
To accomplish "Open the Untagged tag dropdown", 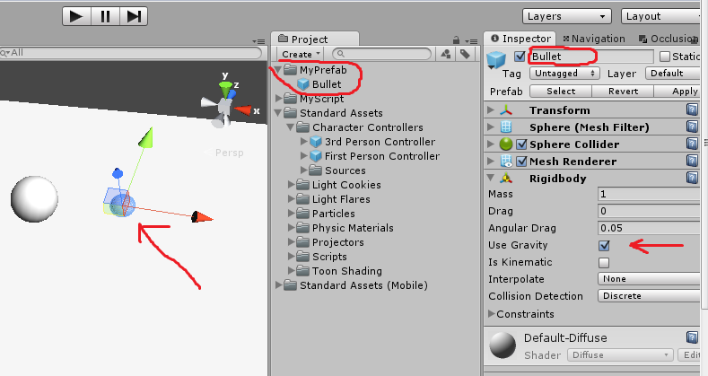I will (564, 73).
